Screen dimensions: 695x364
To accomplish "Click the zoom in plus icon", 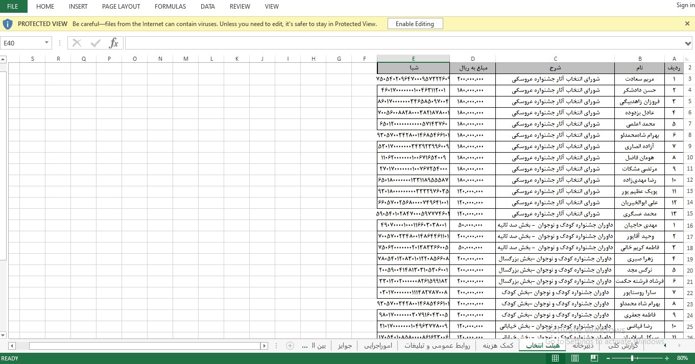I will tap(666, 358).
